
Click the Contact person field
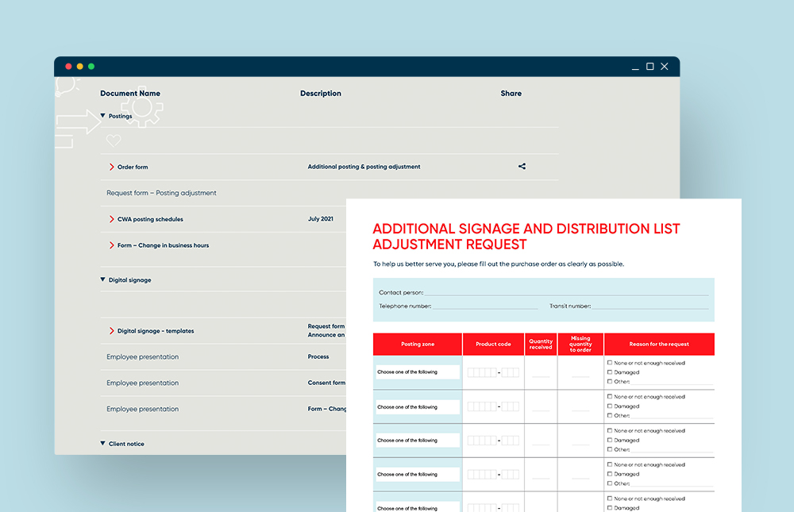(x=566, y=292)
